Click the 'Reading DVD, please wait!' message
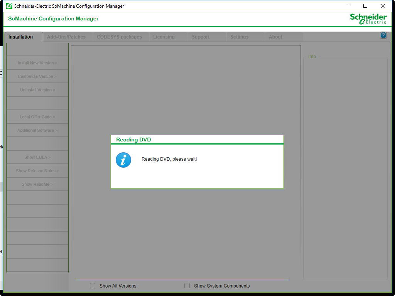The width and height of the screenshot is (395, 296). tap(169, 159)
